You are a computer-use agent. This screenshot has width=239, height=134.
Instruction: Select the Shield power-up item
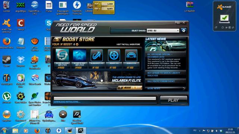tap(131, 59)
